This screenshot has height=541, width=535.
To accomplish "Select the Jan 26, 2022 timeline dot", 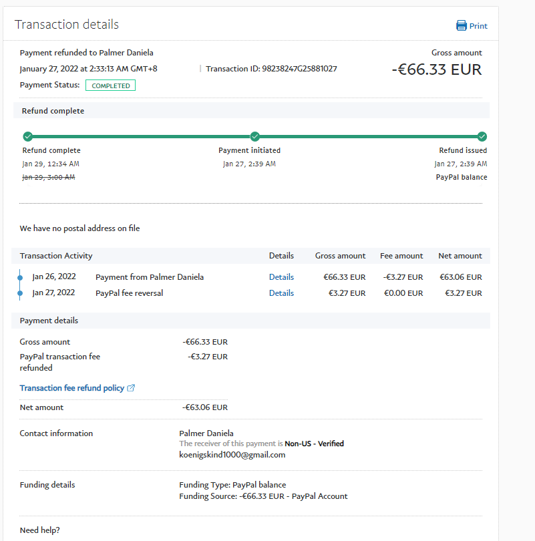I will click(20, 277).
